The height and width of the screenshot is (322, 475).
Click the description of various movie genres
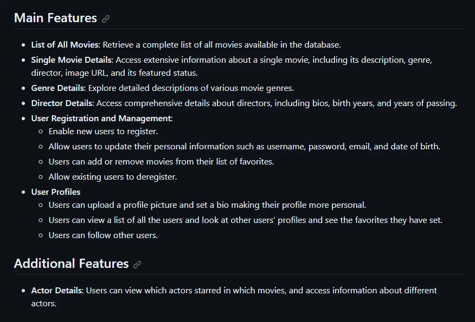[191, 88]
